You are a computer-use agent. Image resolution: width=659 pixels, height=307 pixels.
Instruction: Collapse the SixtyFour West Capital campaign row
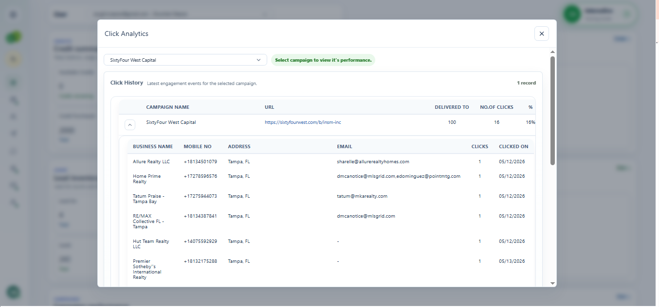(x=130, y=125)
